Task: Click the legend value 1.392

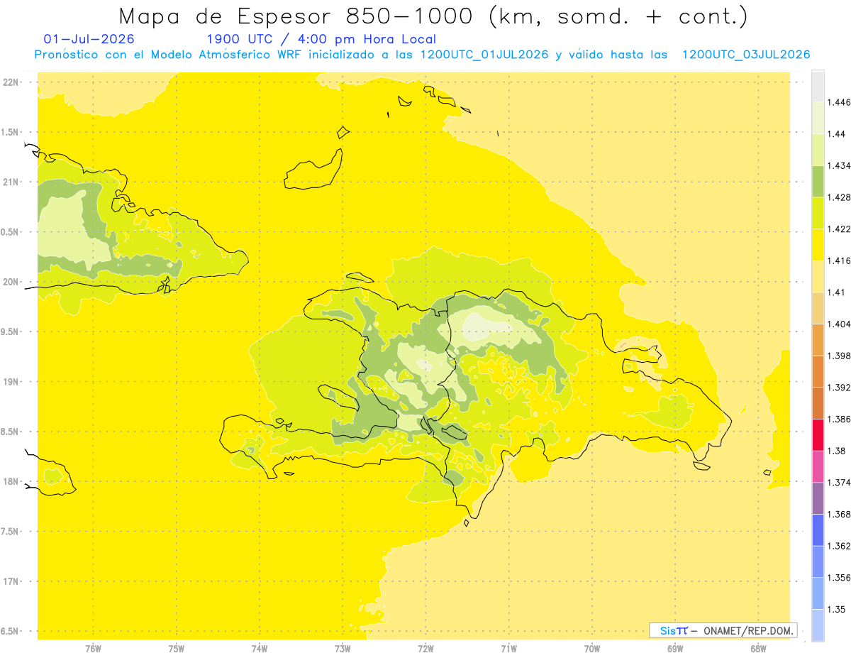Action: 840,388
